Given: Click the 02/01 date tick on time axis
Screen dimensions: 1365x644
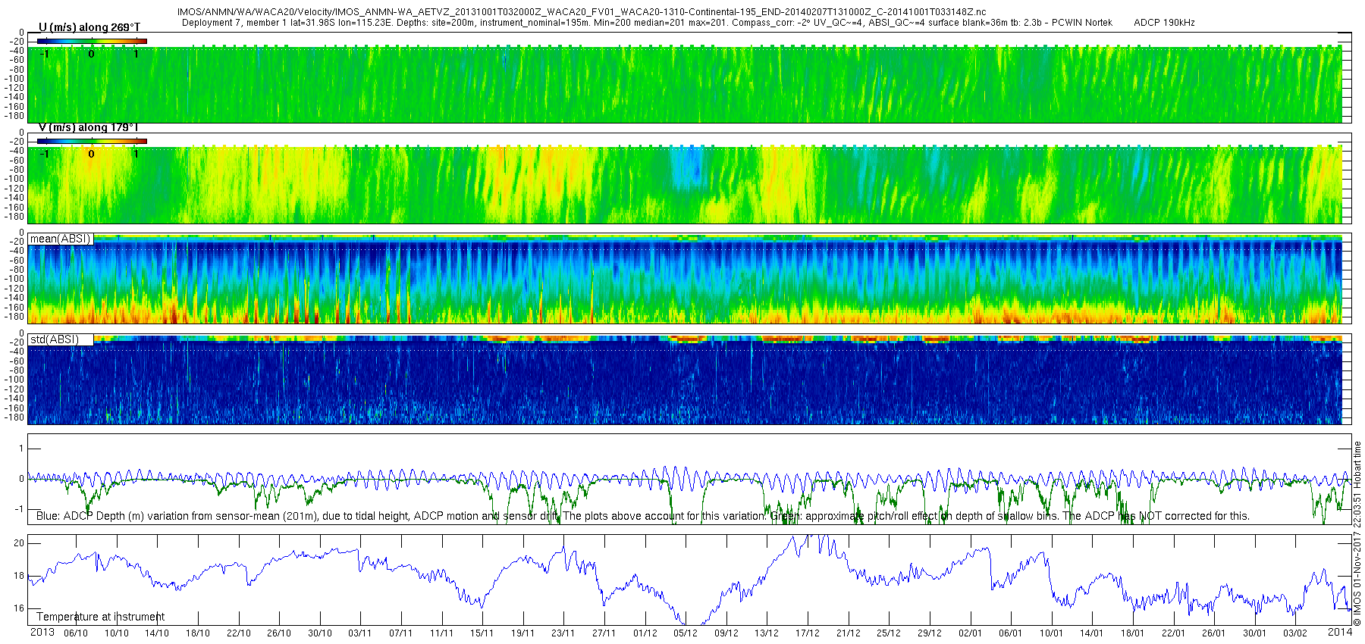Looking at the screenshot, I should pos(970,633).
